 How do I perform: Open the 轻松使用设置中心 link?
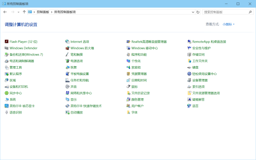204,74
